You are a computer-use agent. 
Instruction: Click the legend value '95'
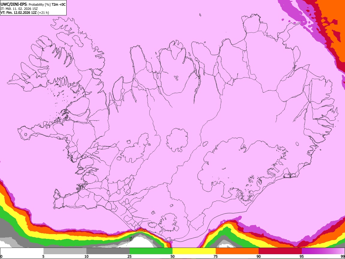pyautogui.click(x=302, y=256)
